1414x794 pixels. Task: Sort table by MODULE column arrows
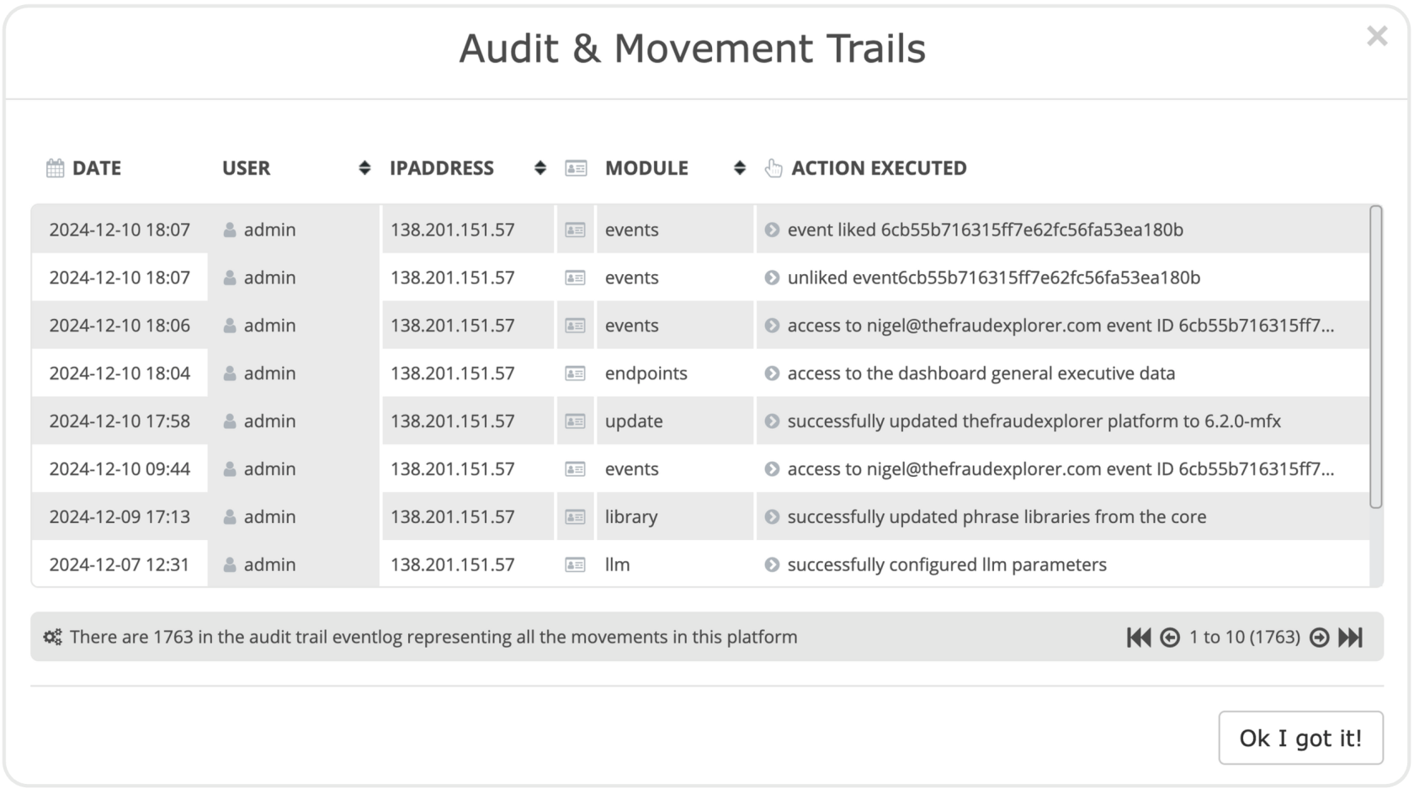click(x=740, y=168)
